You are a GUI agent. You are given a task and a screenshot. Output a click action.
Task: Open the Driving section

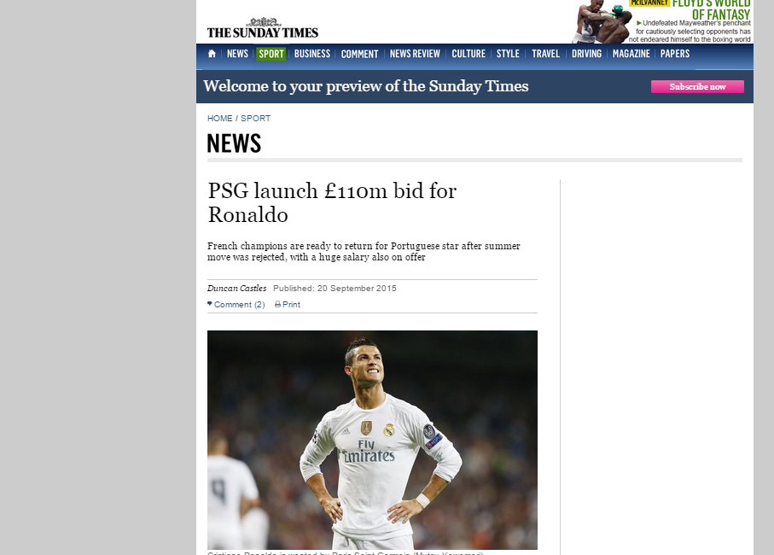point(586,54)
